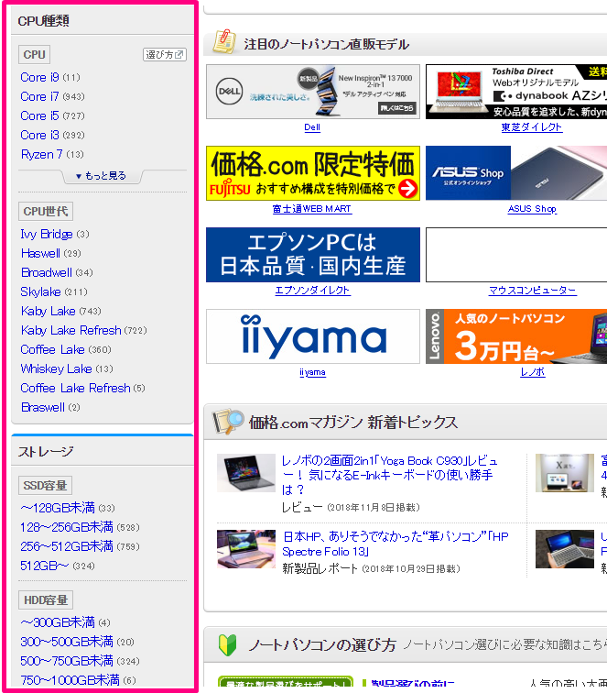
Task: Filter HDD by 750～1000GB未満
Action: pyautogui.click(x=70, y=680)
